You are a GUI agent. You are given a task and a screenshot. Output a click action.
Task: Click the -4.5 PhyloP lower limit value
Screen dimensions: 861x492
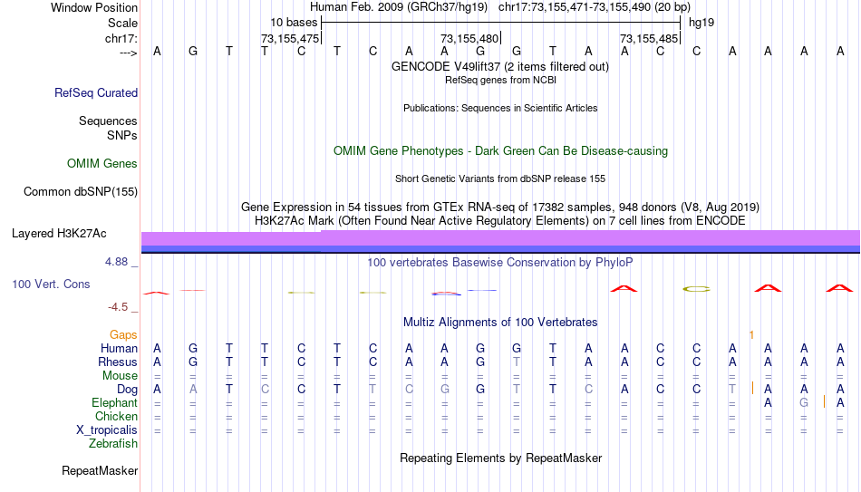pos(118,307)
